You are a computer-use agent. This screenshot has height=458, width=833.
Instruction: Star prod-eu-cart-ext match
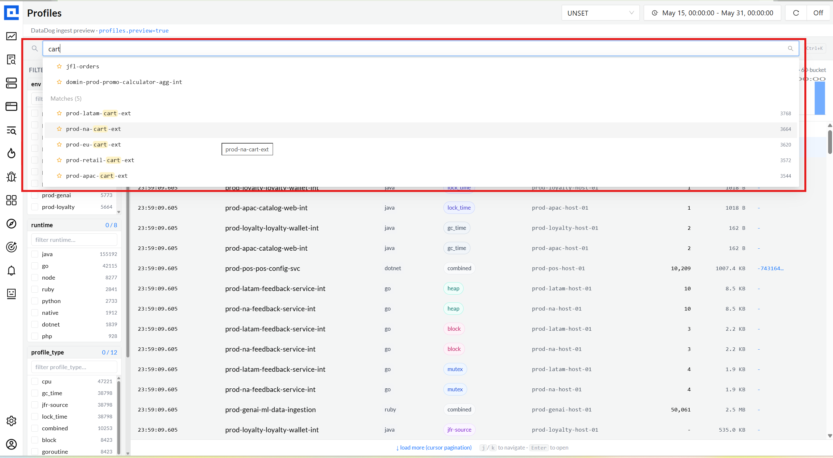pos(59,145)
